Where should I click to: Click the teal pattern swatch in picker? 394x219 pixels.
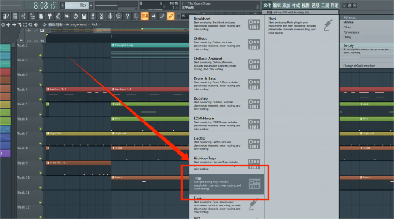click(6, 48)
